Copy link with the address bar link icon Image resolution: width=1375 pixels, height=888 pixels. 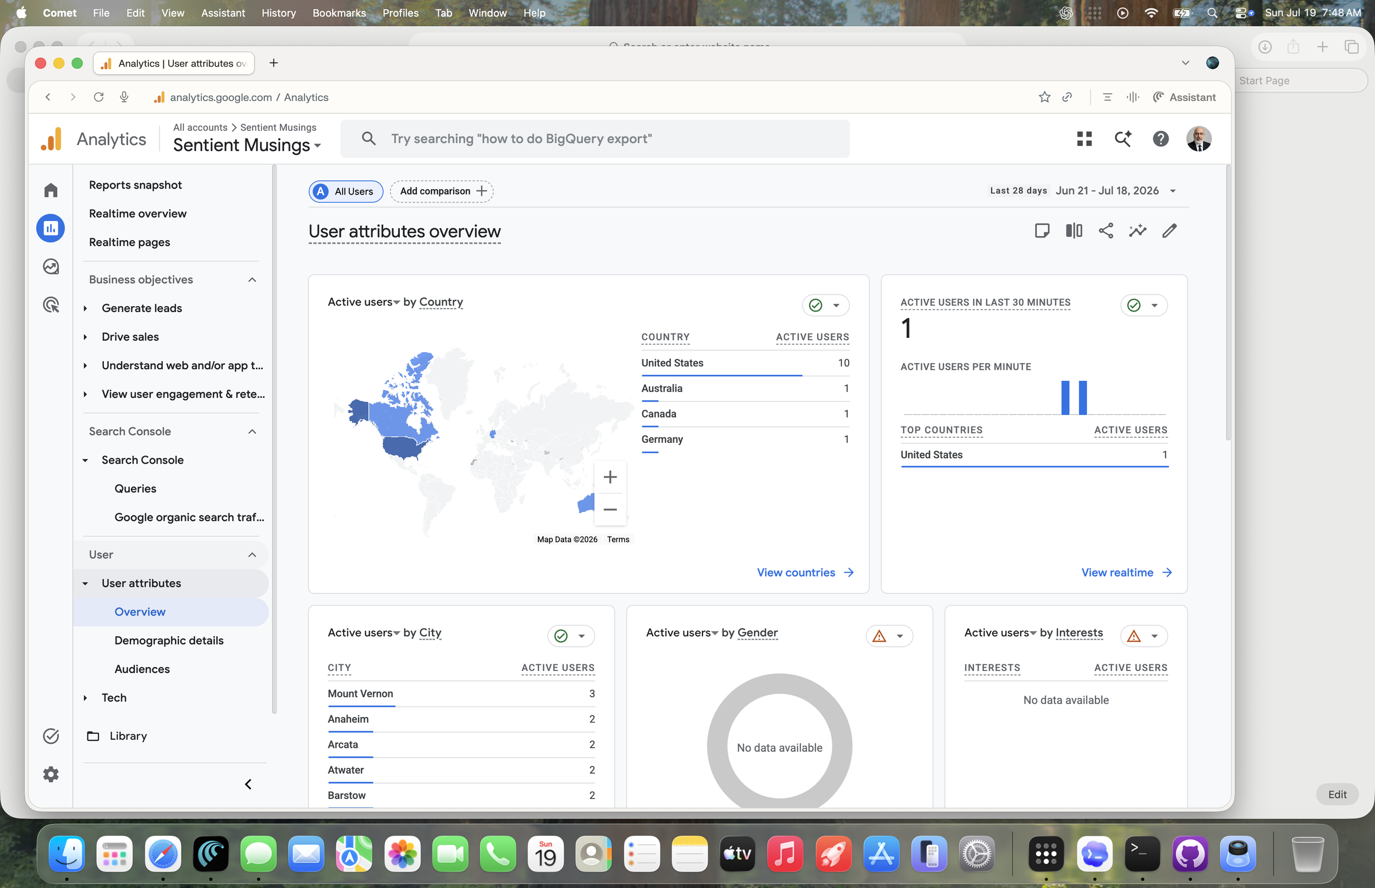point(1067,97)
